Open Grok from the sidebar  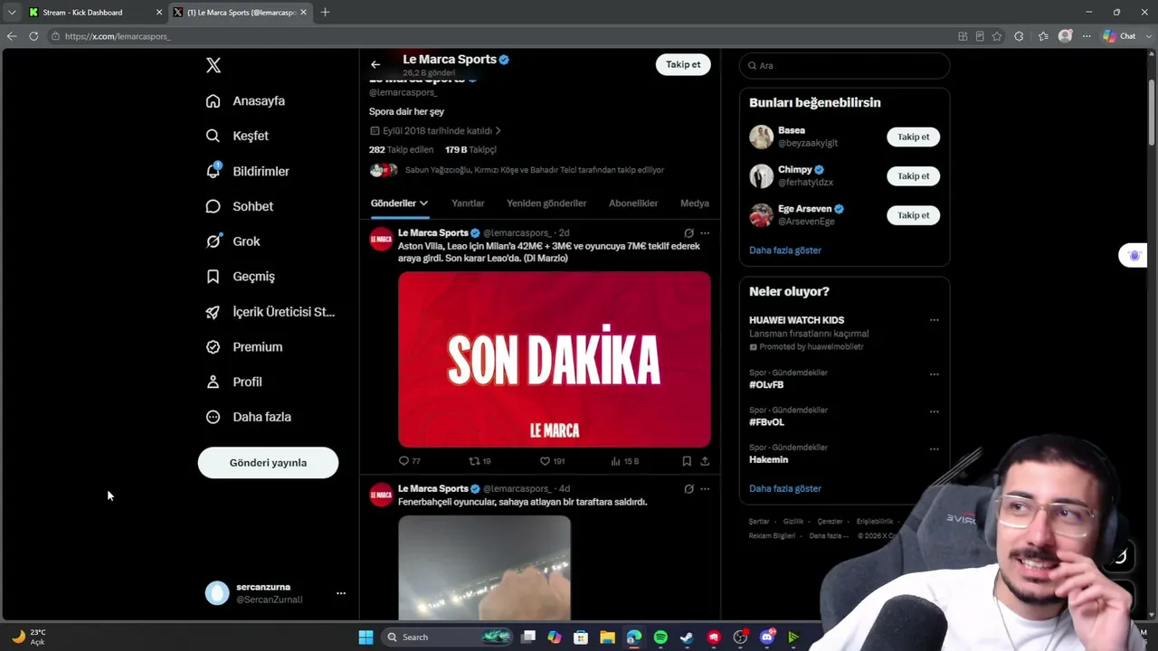click(x=233, y=241)
